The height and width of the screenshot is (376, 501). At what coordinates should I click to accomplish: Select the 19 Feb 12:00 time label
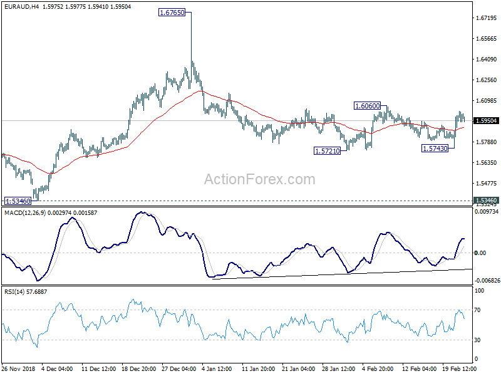tap(460, 368)
